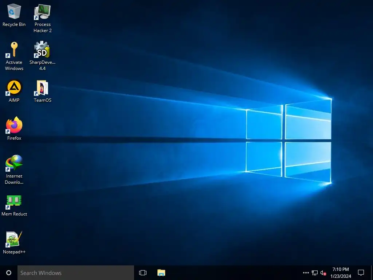This screenshot has width=373, height=280.
Task: Click the Search Windows box
Action: (76, 273)
